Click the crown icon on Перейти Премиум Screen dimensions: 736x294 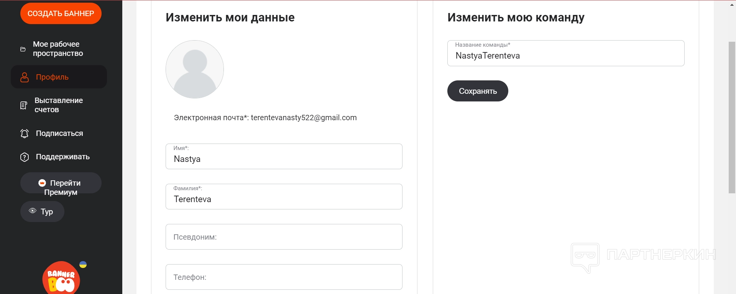42,183
